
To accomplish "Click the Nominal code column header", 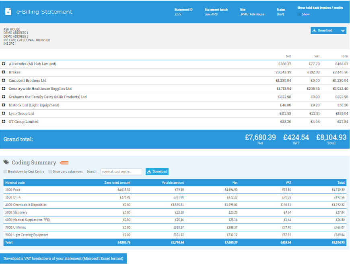I will (15, 183).
